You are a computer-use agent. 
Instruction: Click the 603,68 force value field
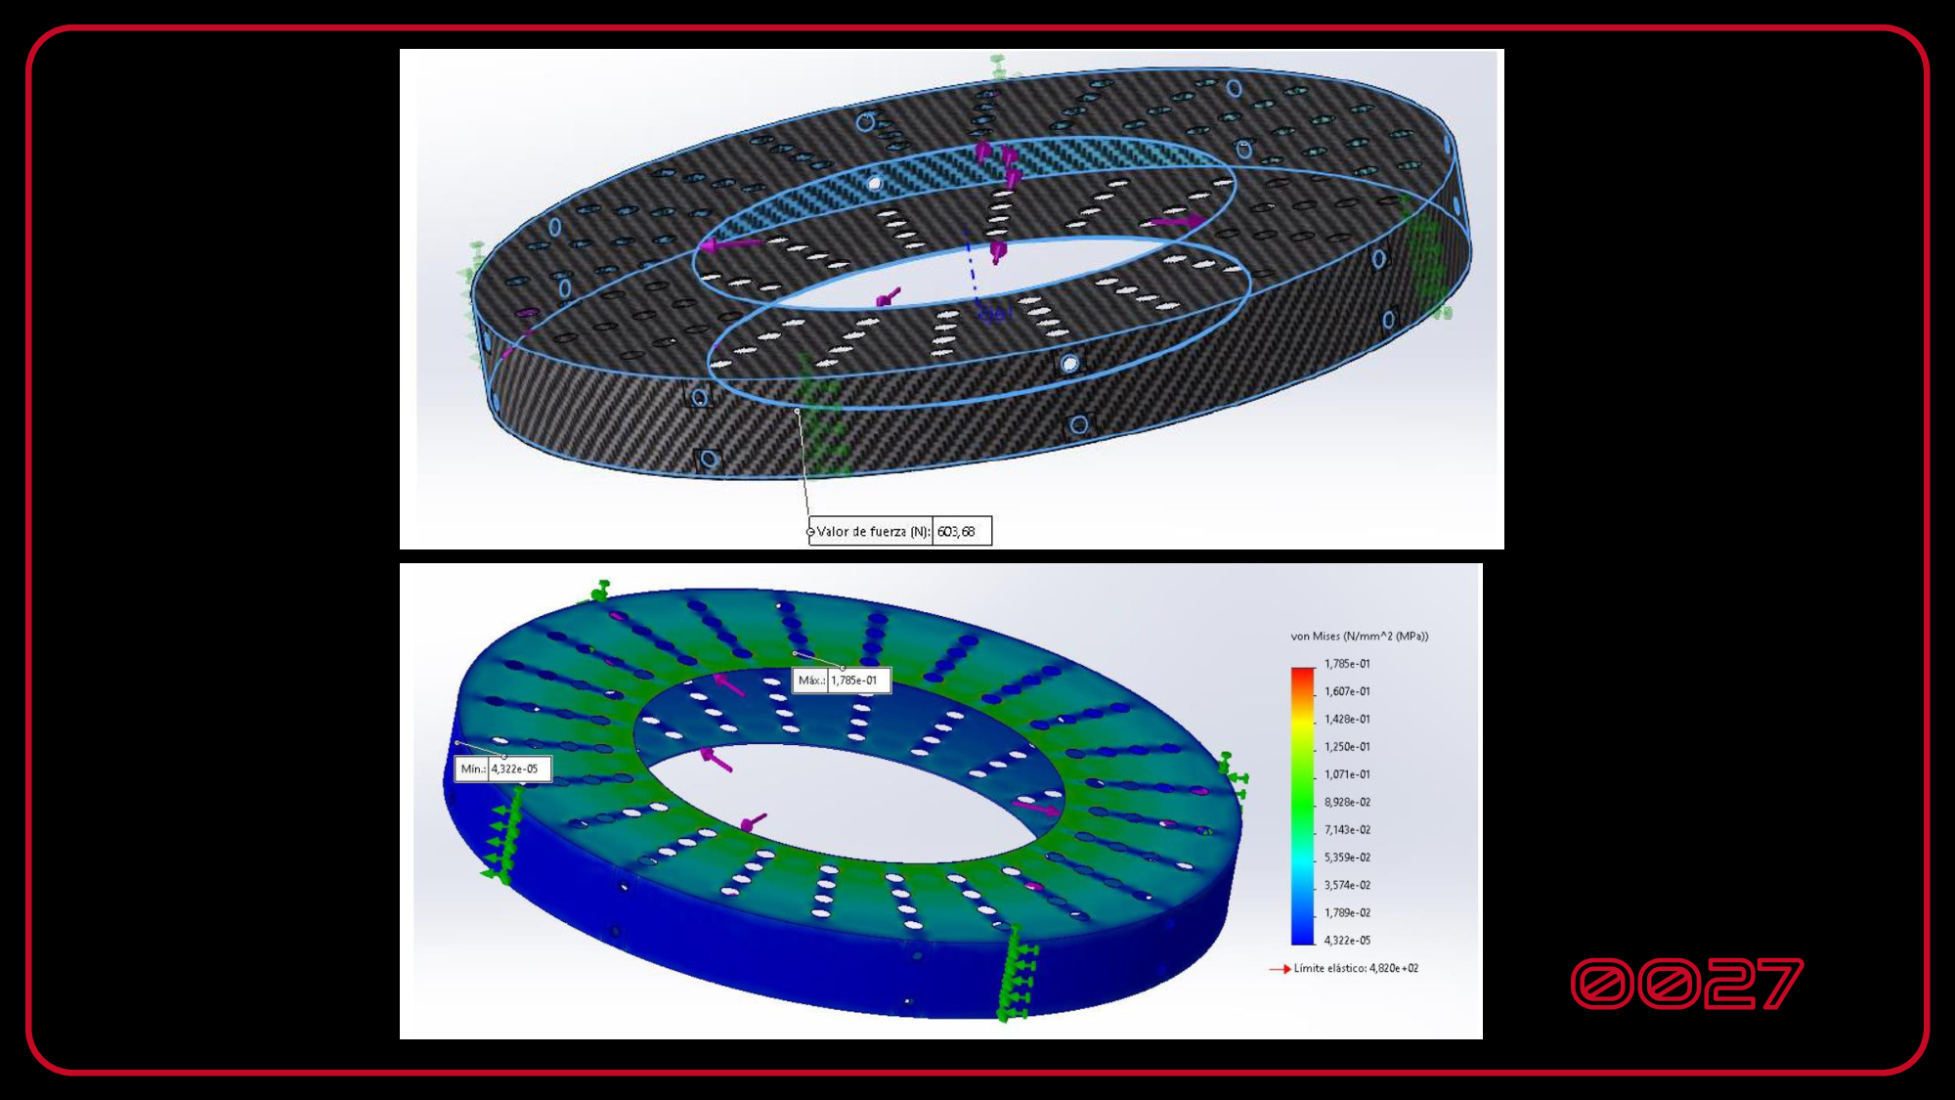(x=961, y=532)
